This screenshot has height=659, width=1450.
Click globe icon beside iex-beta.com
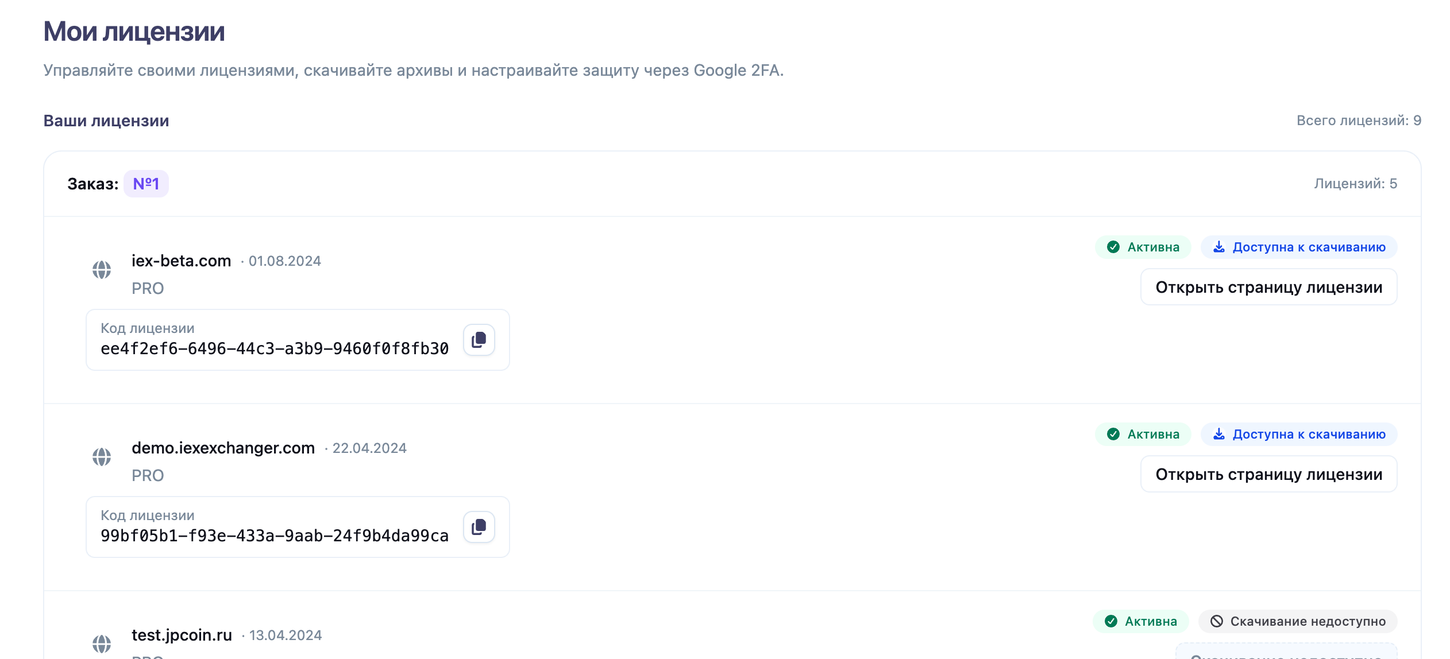[x=102, y=270]
